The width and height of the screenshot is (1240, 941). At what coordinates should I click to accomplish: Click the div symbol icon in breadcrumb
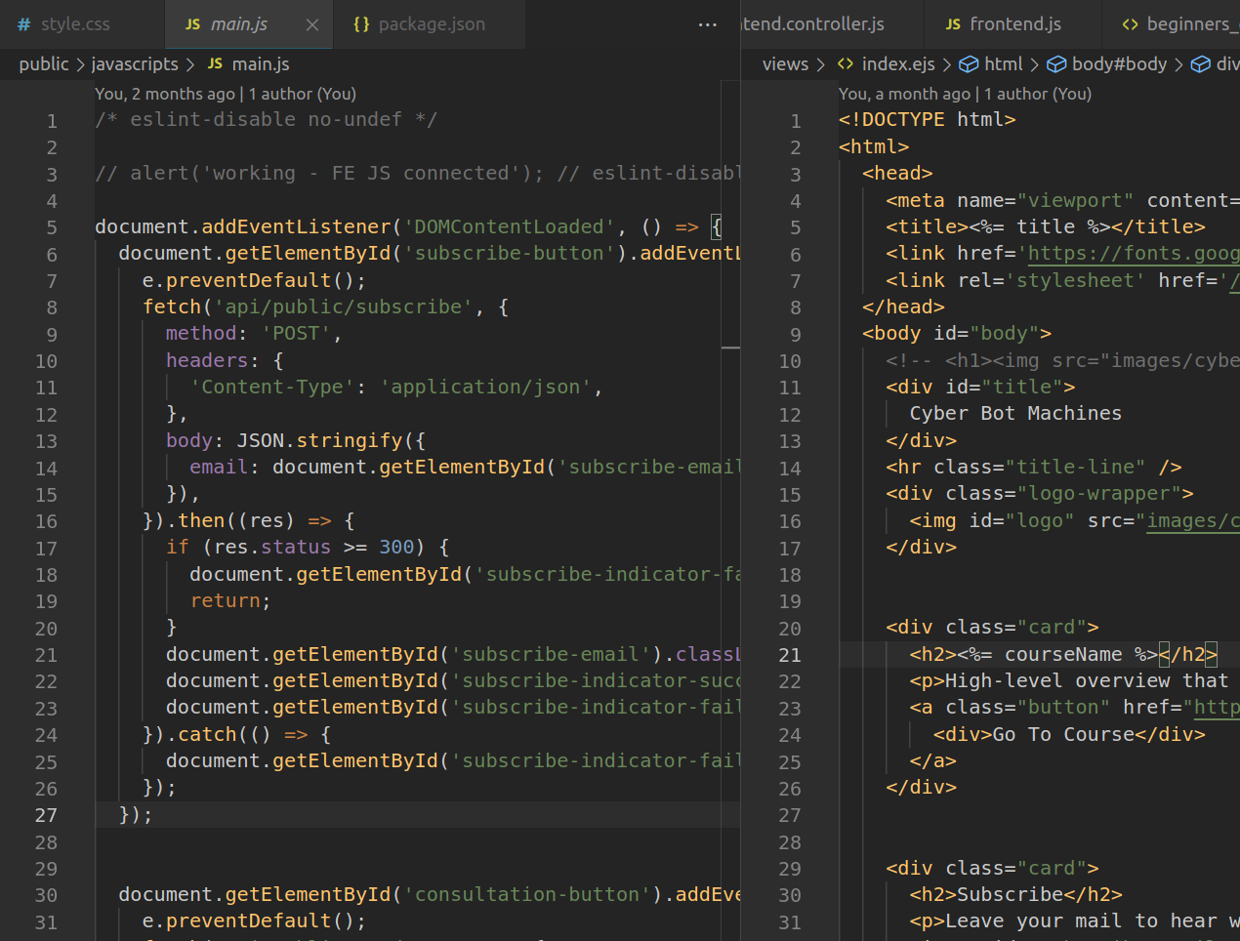click(1200, 63)
